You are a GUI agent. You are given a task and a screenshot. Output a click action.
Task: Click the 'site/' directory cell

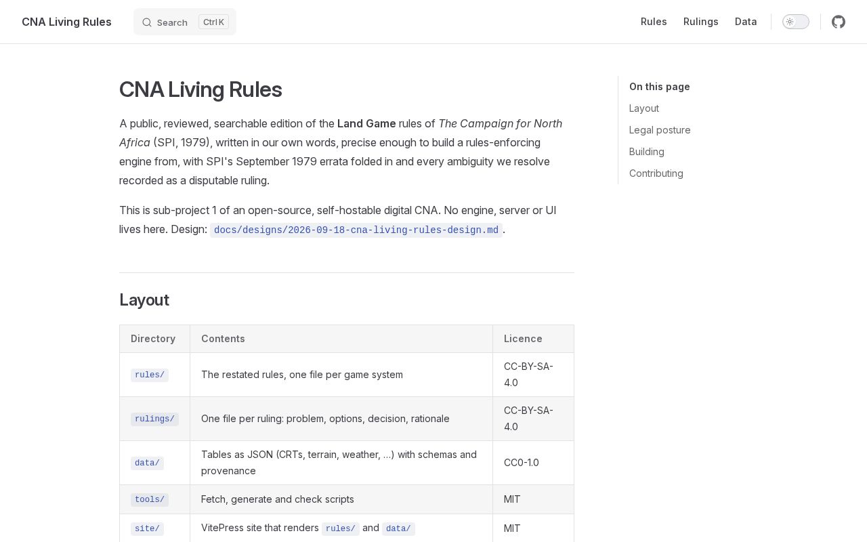click(155, 528)
